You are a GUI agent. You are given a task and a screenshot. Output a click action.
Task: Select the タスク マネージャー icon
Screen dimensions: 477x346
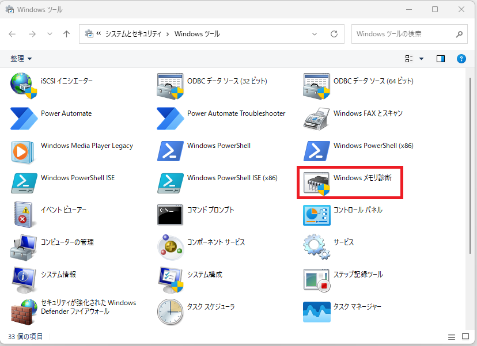click(317, 311)
